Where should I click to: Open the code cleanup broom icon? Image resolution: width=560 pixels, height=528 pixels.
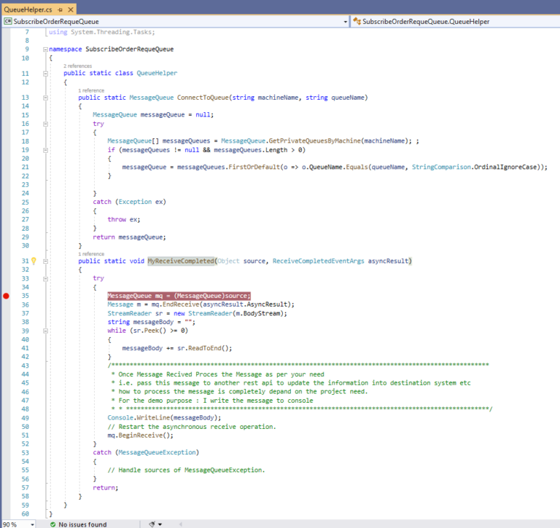coord(152,524)
